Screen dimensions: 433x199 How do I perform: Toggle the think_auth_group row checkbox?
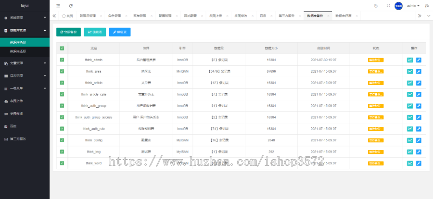pos(62,106)
